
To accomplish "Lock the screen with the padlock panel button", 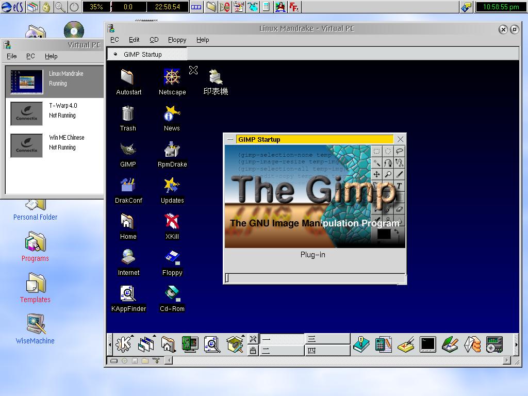I will tap(253, 351).
